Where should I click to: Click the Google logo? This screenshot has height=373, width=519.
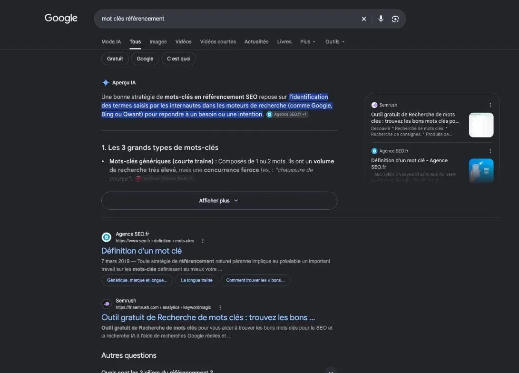(x=61, y=18)
